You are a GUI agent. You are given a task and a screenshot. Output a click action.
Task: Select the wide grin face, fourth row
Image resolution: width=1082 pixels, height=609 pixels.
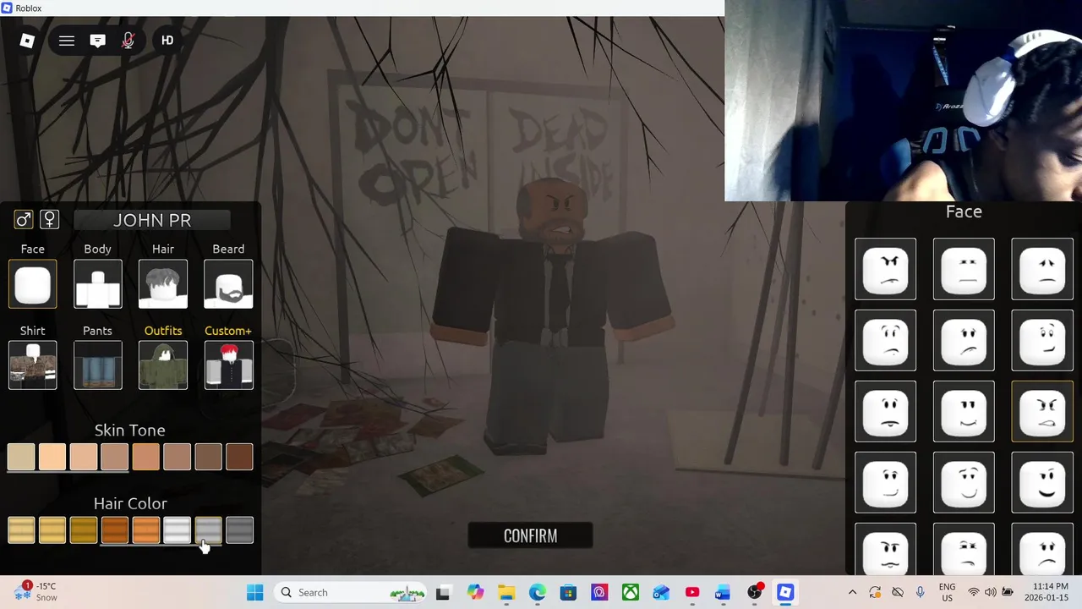[1042, 482]
